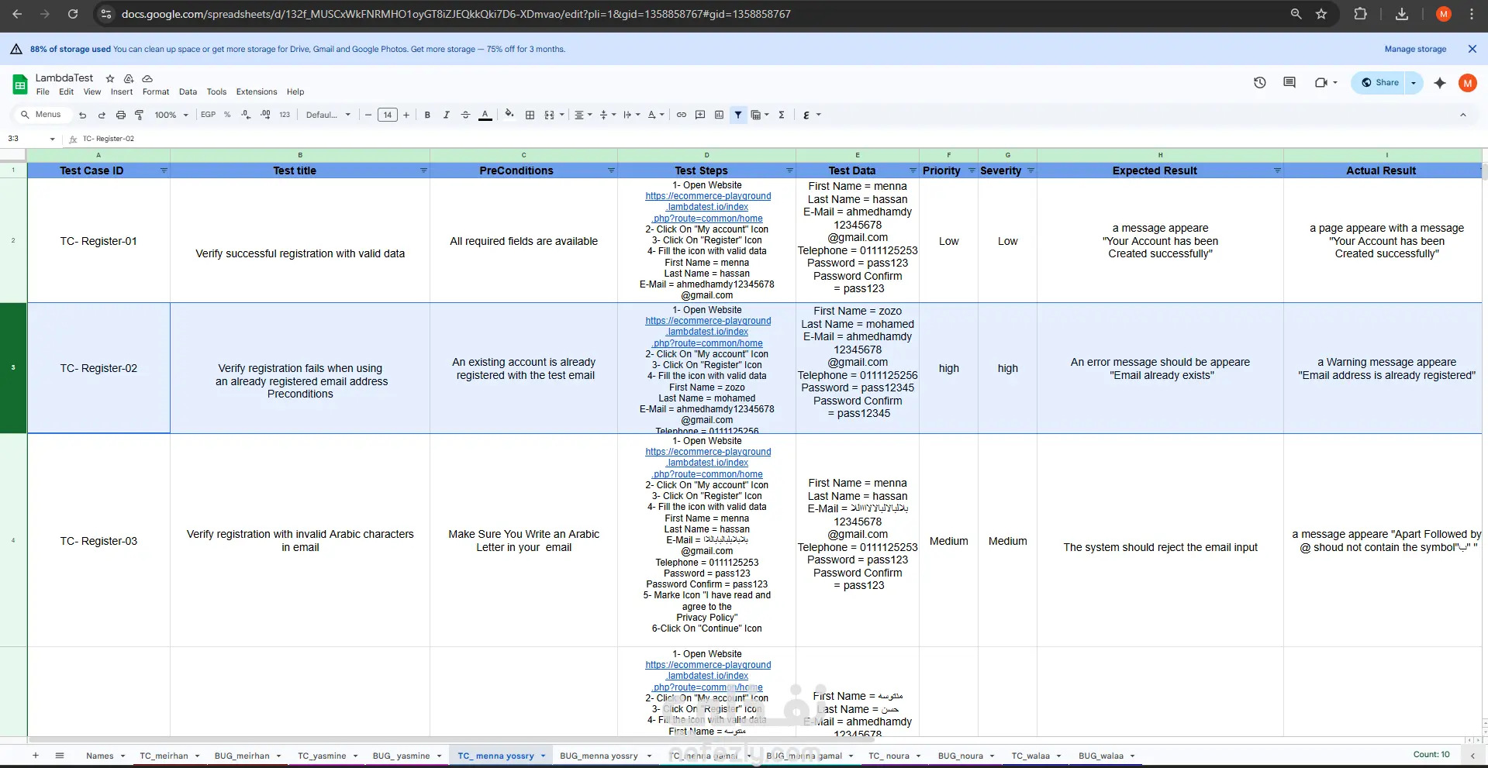This screenshot has width=1488, height=768.
Task: Increase font size with plus button
Action: pyautogui.click(x=406, y=115)
